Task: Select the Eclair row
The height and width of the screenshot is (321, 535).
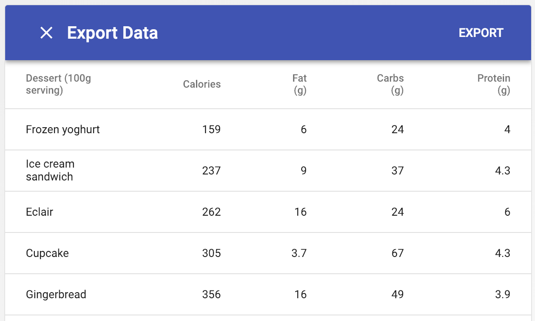Action: pos(40,212)
